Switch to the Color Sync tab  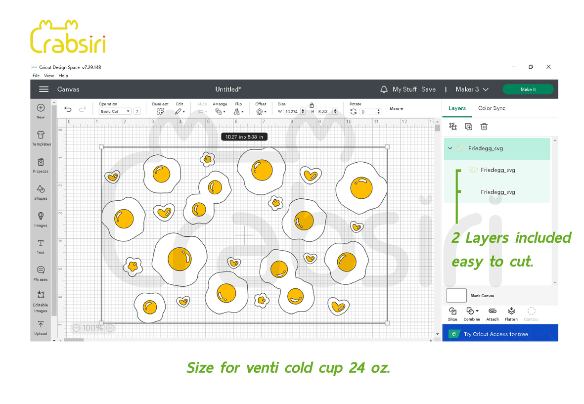tap(492, 108)
